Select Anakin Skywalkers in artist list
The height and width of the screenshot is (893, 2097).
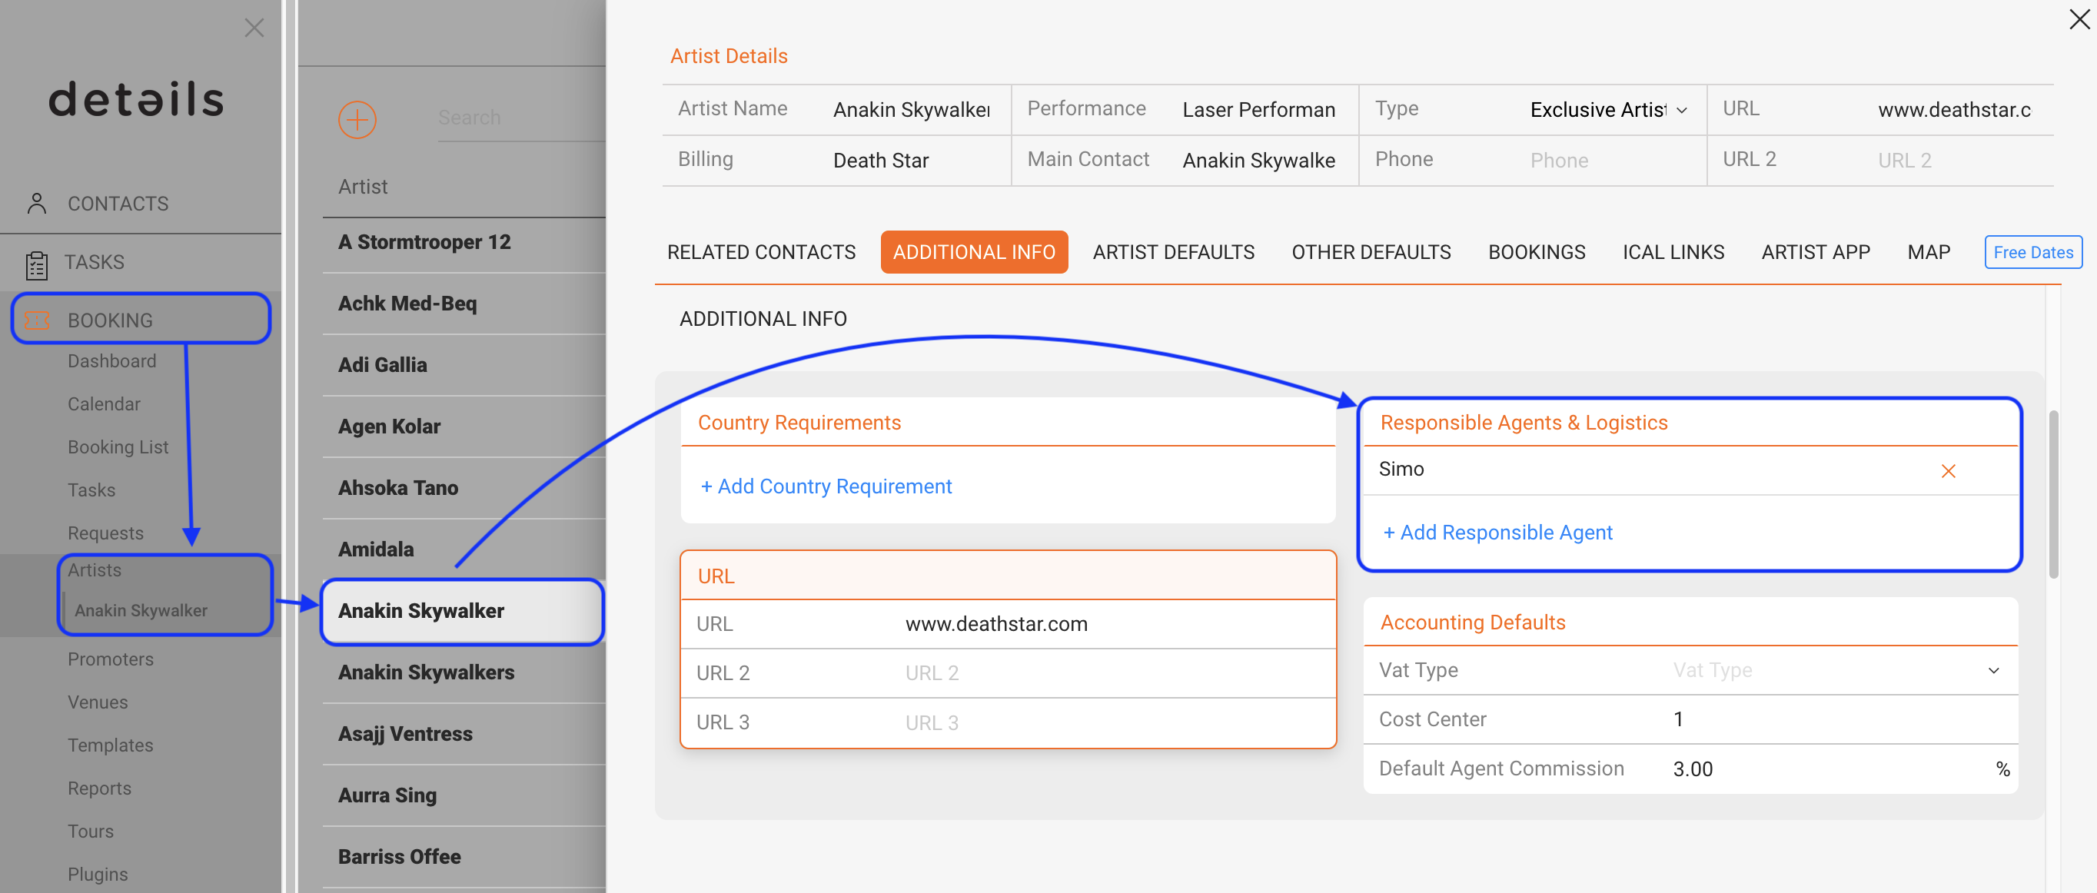[464, 673]
